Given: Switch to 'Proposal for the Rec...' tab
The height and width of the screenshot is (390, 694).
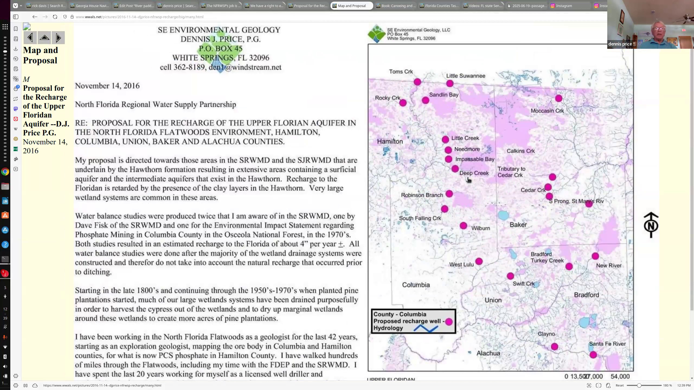Looking at the screenshot, I should 308,6.
